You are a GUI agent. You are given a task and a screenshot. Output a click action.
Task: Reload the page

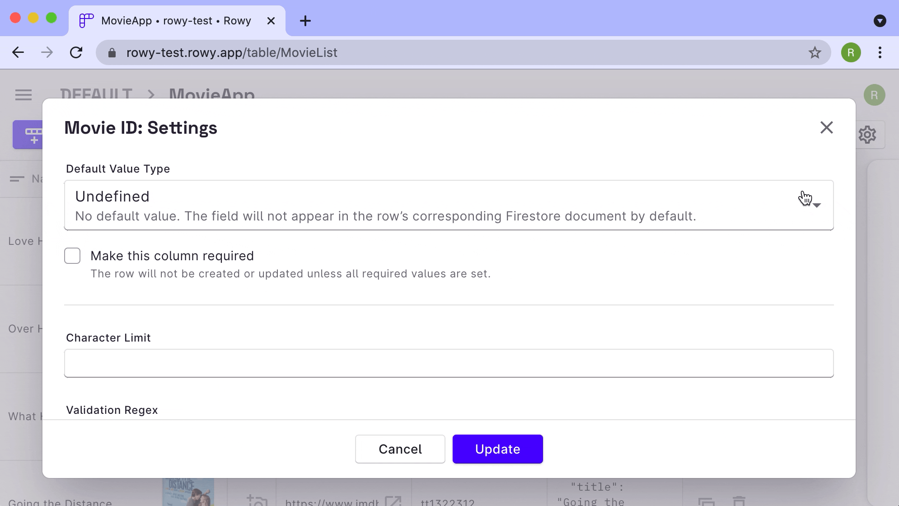point(76,52)
